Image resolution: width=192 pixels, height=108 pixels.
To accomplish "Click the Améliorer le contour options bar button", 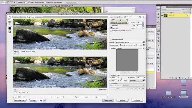I will coord(71,2).
